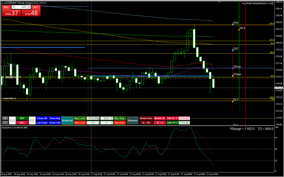
Task: Click Break Even
Action: tap(146, 118)
